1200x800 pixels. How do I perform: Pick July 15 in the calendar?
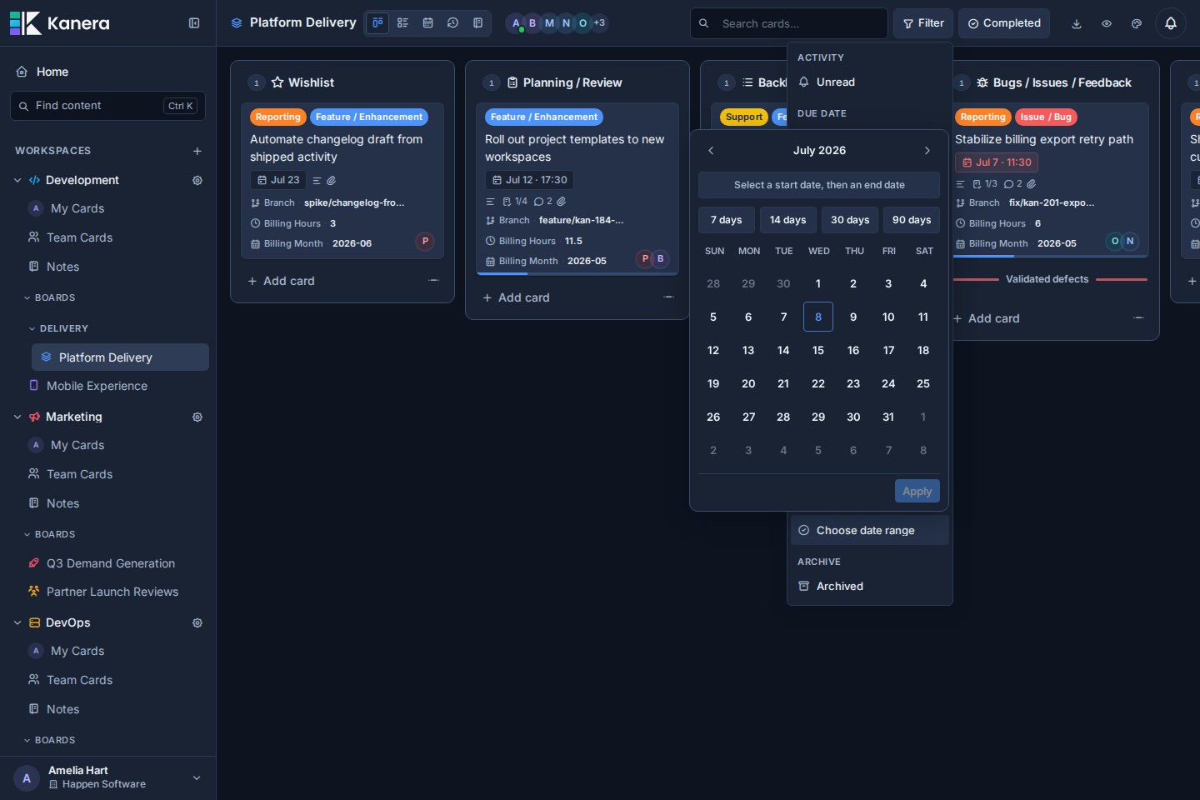click(818, 351)
